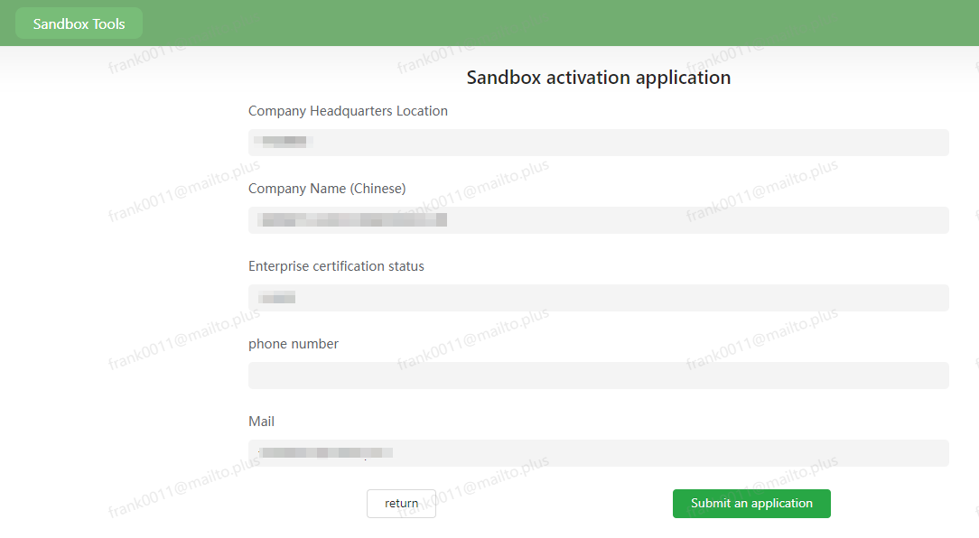Click the blurred email address text
979x538 pixels.
pos(325,452)
